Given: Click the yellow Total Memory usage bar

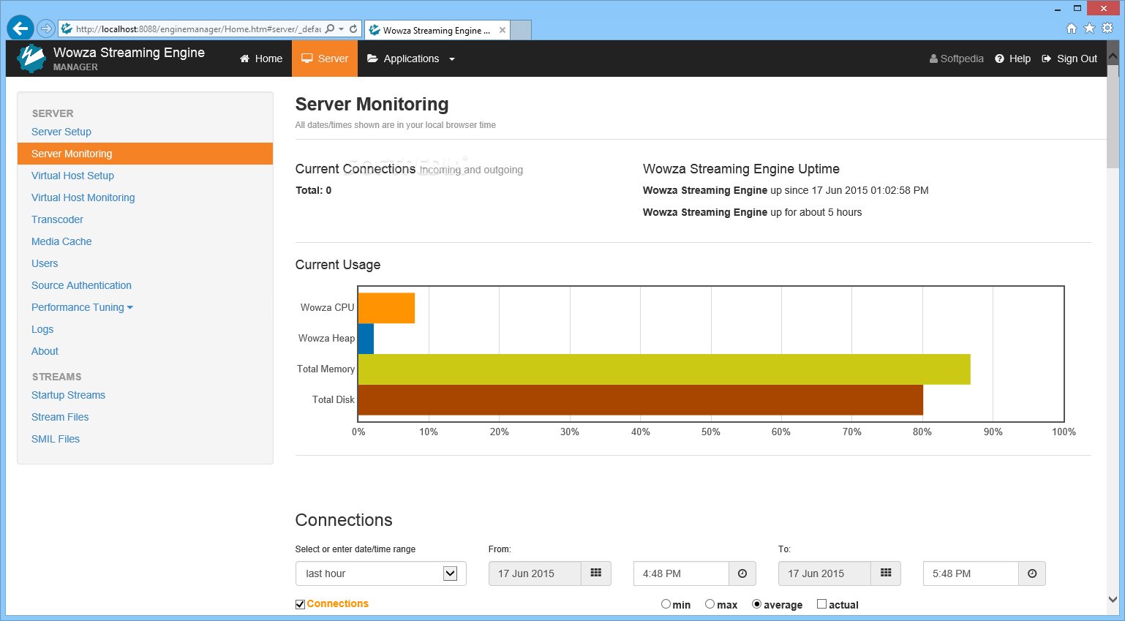Looking at the screenshot, I should click(664, 369).
